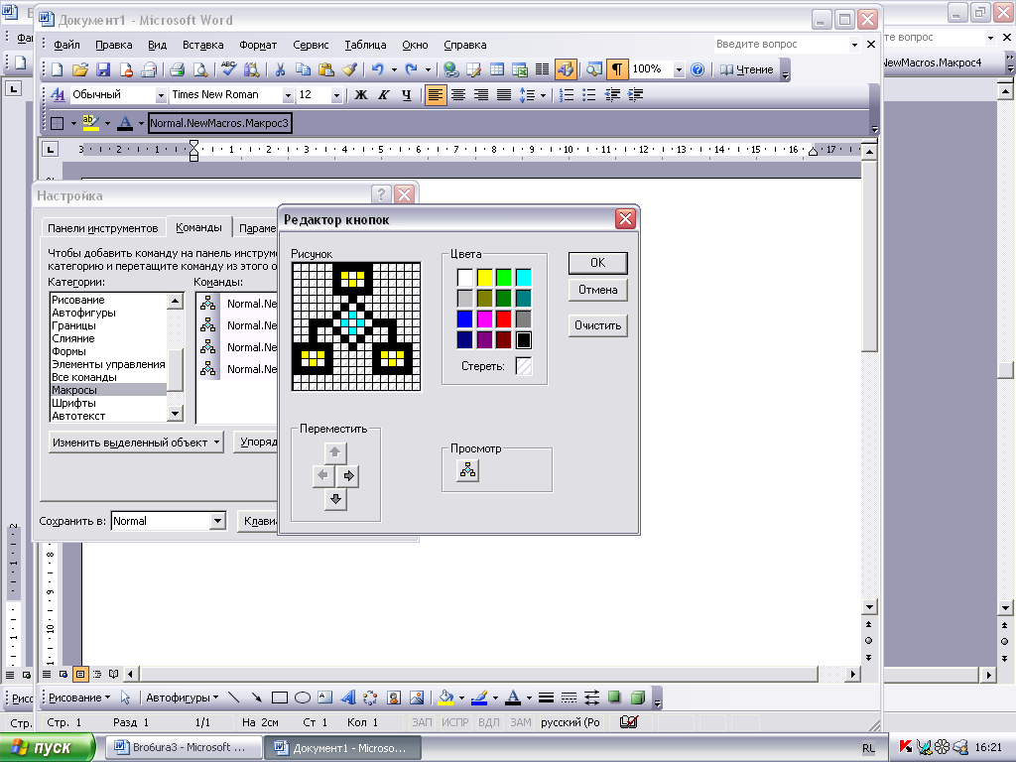Click the Line tool on Drawing toolbar
1016x762 pixels.
pyautogui.click(x=234, y=698)
